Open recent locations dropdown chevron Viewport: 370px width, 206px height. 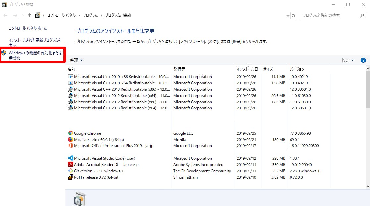coord(23,15)
